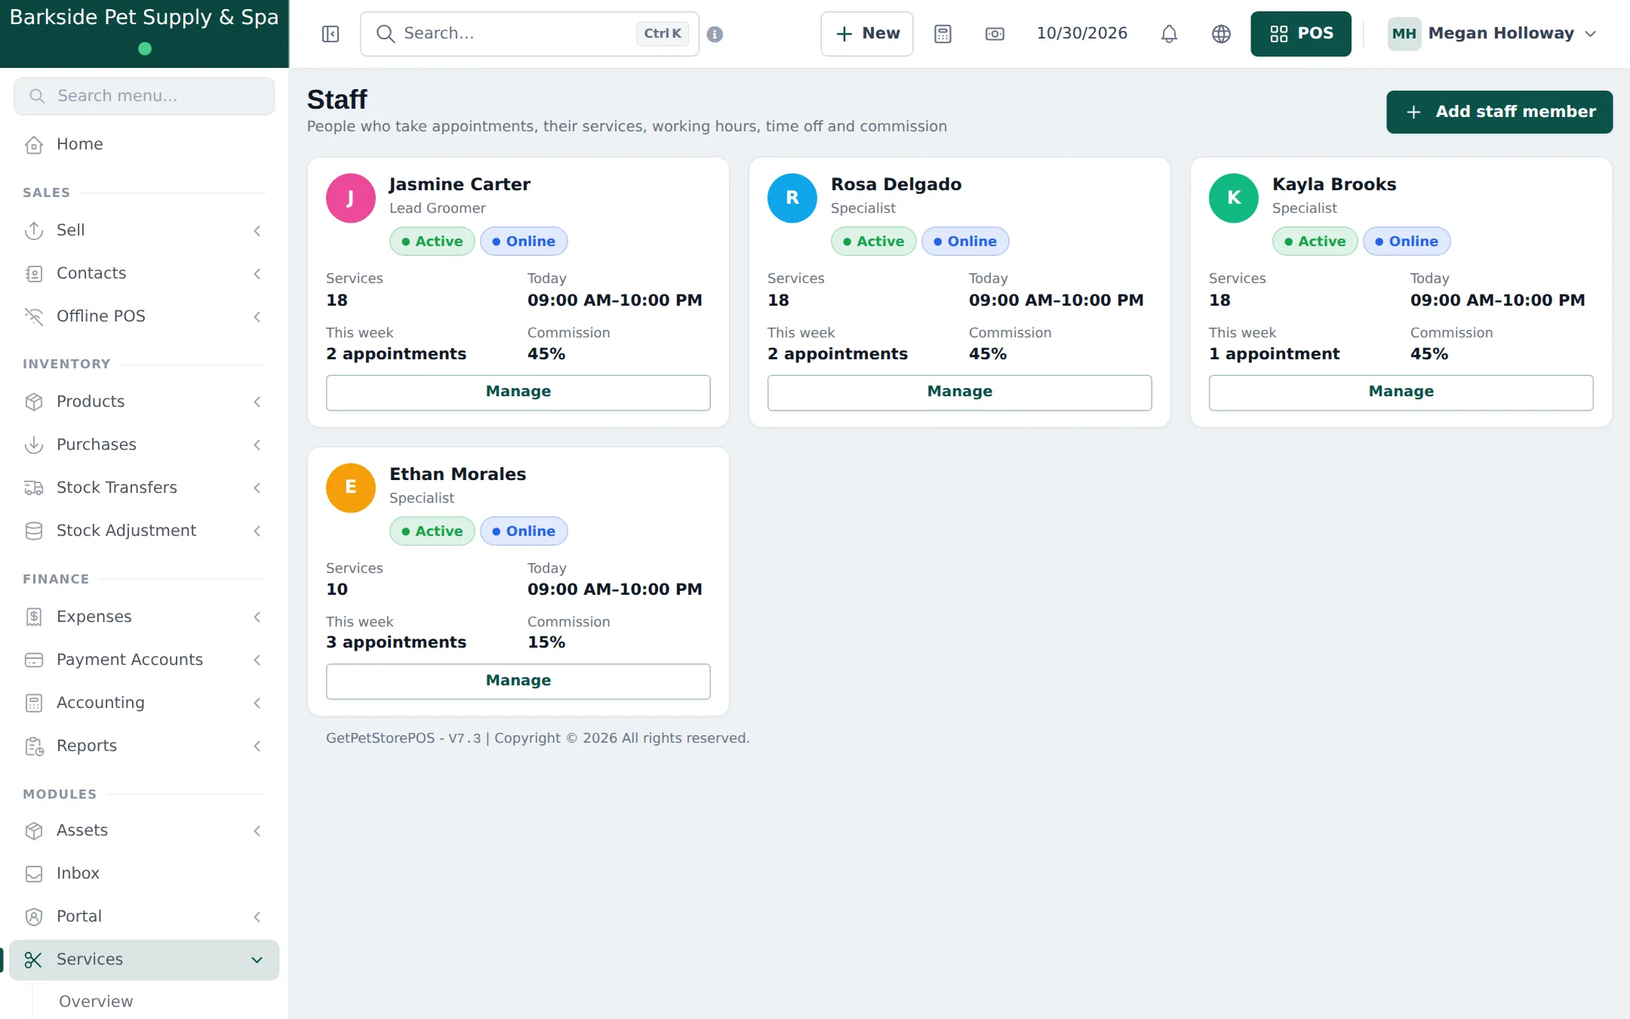Click Jasmine Carter's pink avatar
The image size is (1630, 1019).
(351, 198)
